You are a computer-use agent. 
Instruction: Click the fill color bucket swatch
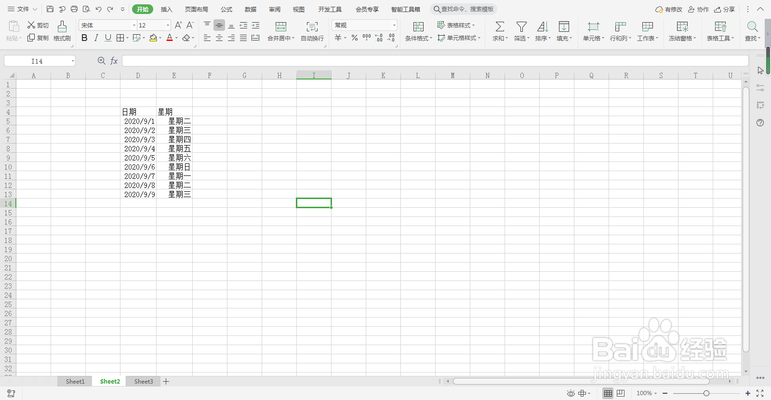[153, 38]
